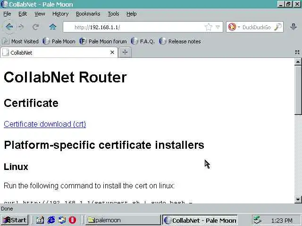Image resolution: width=302 pixels, height=226 pixels.
Task: Open a new tab with plus button
Action: (125, 52)
